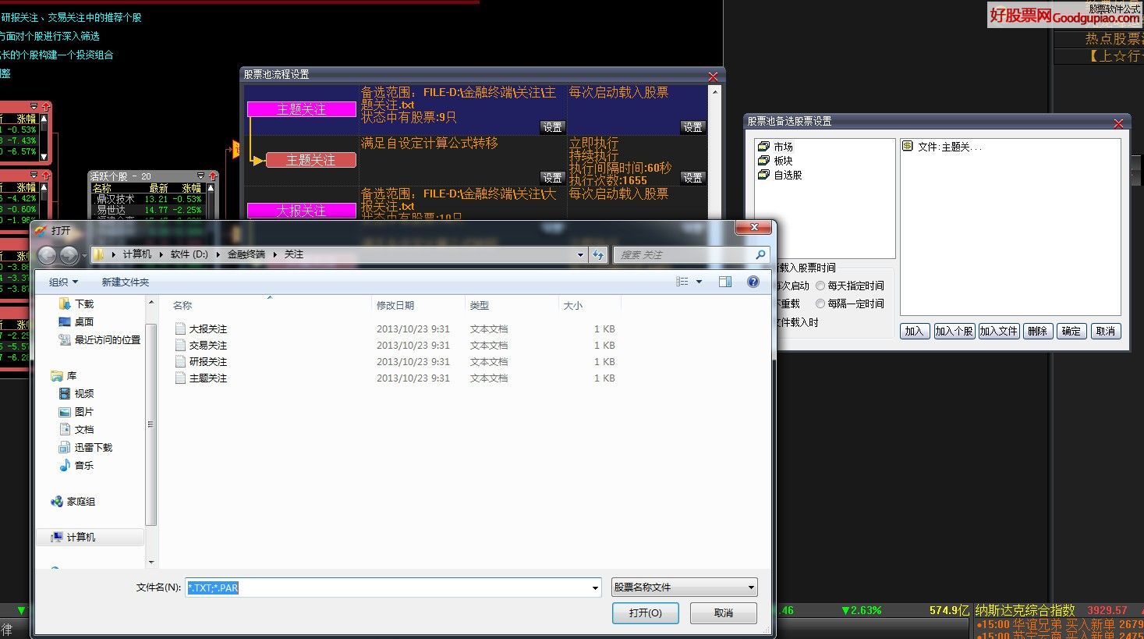1144x639 pixels.
Task: Open the 文档 library
Action: coord(76,429)
